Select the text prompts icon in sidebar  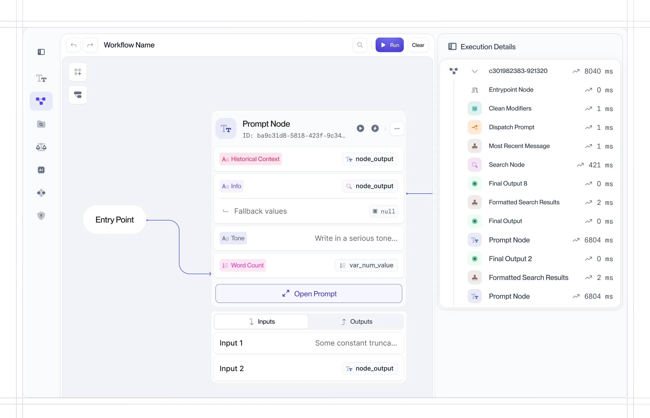41,78
